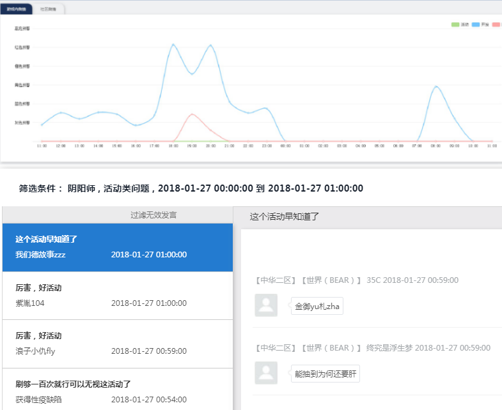The image size is (502, 410).
Task: Click the 能抽到为何还要肝 message bubble
Action: coord(325,374)
